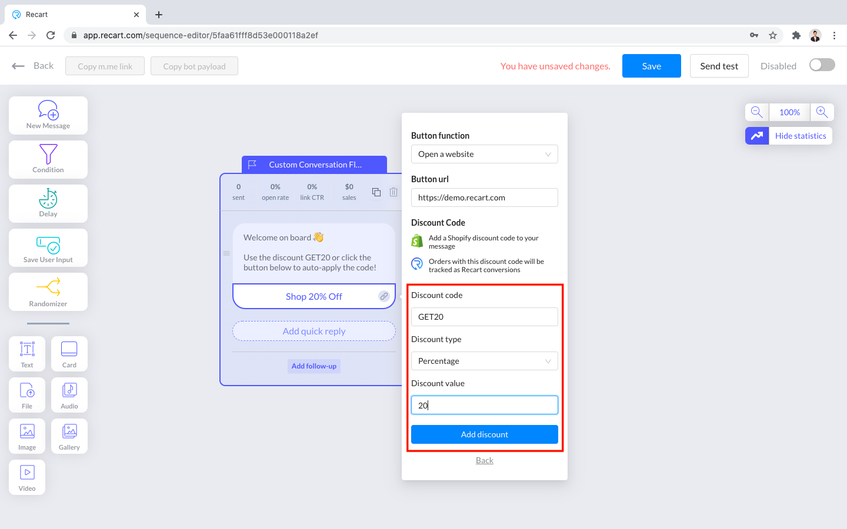Click the 100% zoom level

pos(789,112)
